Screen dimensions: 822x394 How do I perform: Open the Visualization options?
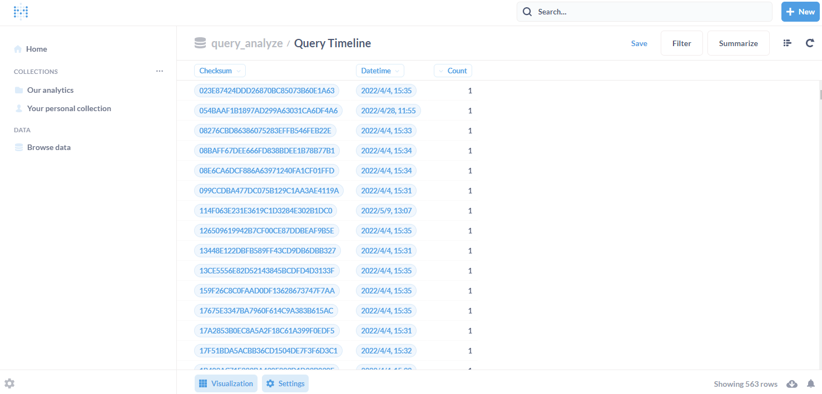click(226, 383)
